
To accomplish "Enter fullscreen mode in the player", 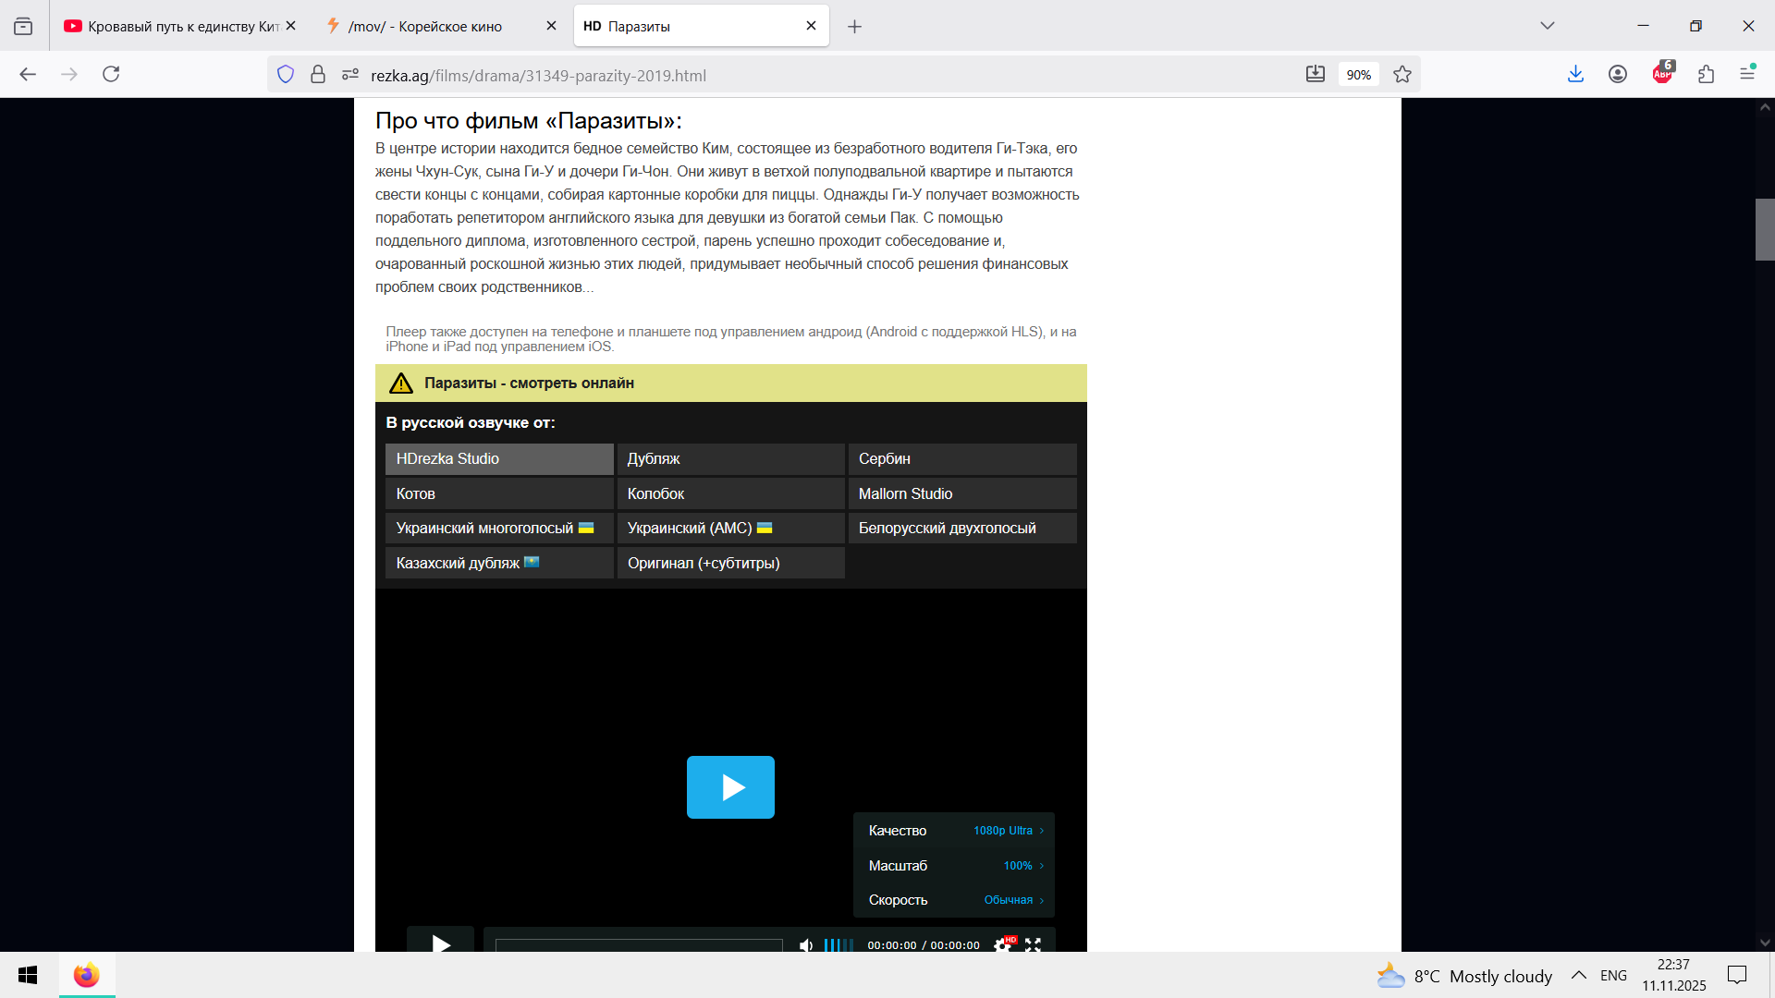I will pyautogui.click(x=1033, y=944).
